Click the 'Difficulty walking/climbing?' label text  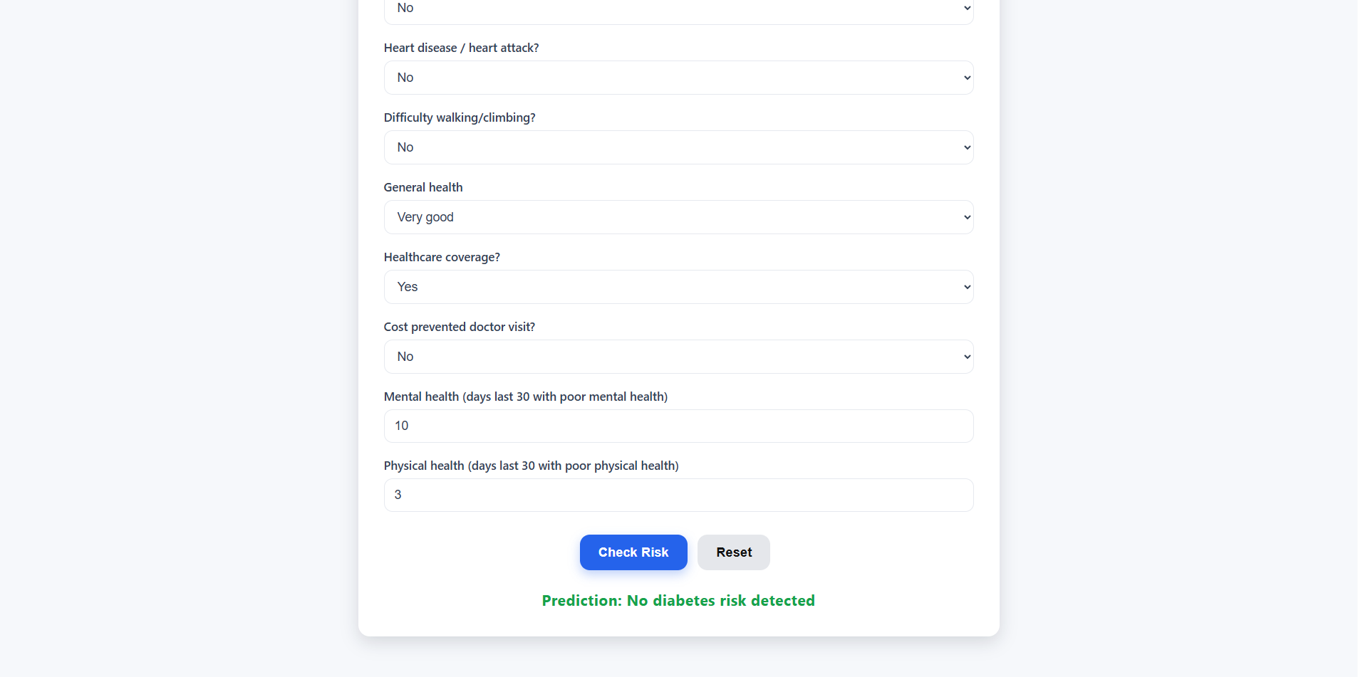(460, 117)
